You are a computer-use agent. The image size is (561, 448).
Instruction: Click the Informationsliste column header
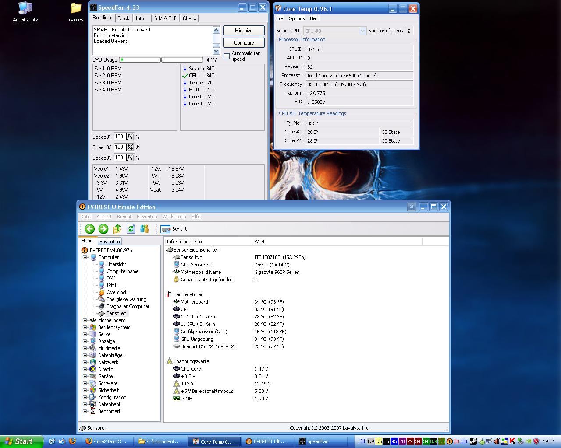pos(208,241)
